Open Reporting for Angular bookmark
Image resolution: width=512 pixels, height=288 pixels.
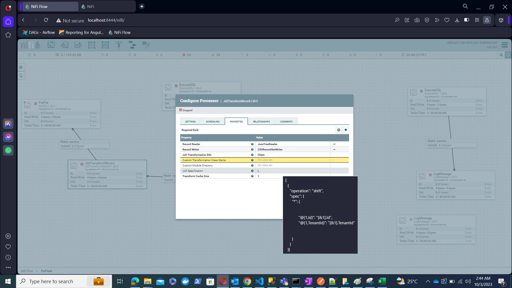click(81, 33)
